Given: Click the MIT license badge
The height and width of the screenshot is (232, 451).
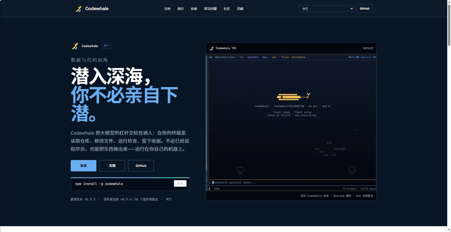Looking at the screenshot, I should click(x=106, y=46).
